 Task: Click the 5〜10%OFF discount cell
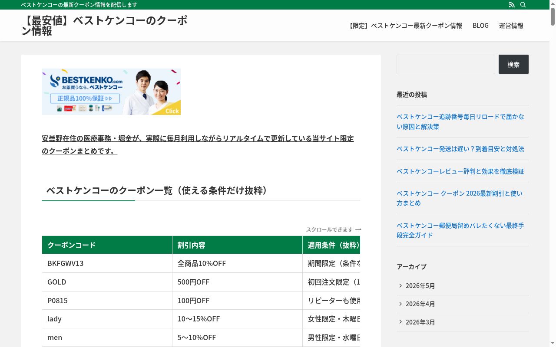[x=237, y=337]
